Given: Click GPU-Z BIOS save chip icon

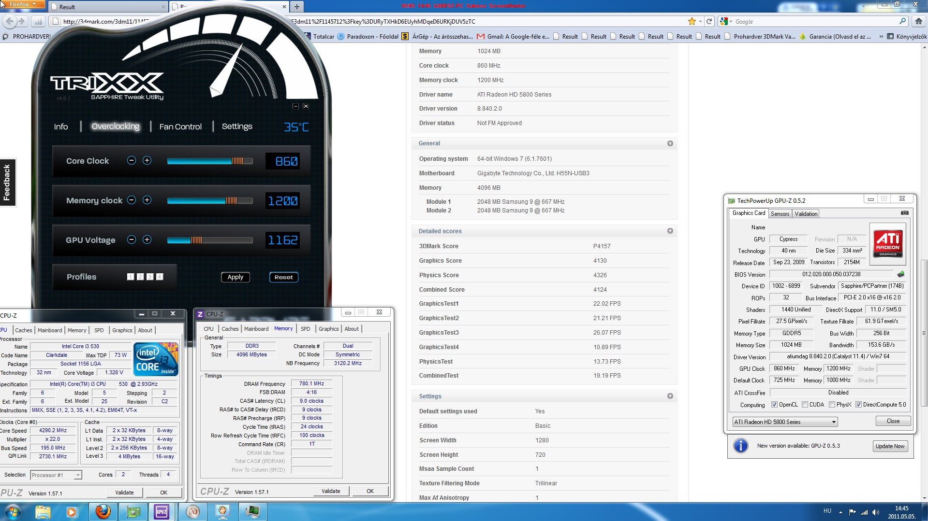Looking at the screenshot, I should click(x=900, y=274).
